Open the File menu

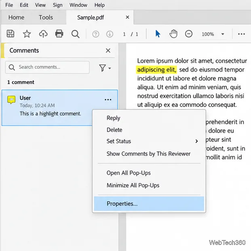click(x=9, y=5)
